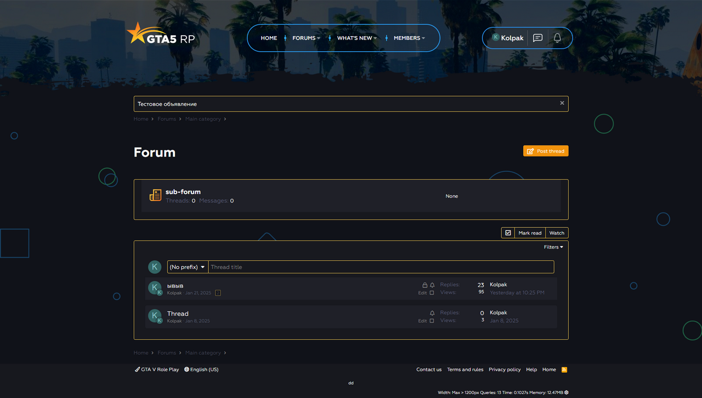
Task: Tick the checkbox for the Thread row
Action: [x=432, y=321]
